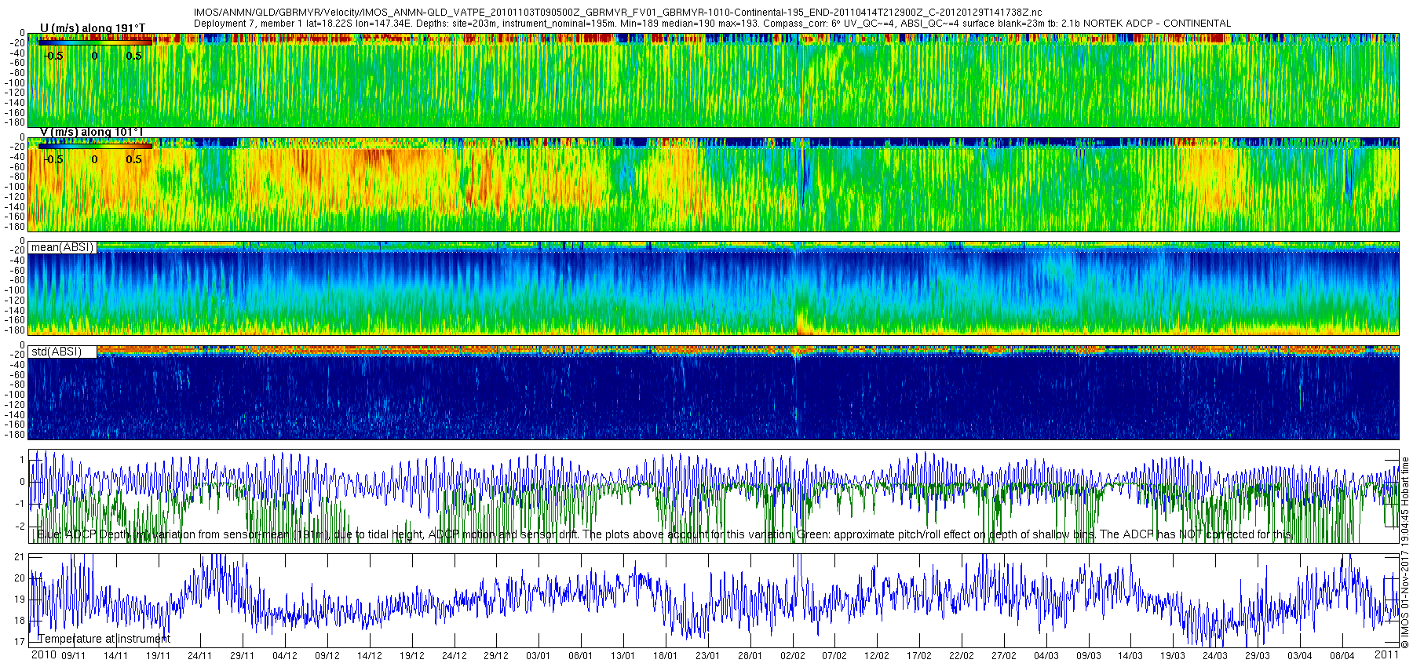Click the 17/02 date tick label
The image size is (1413, 667).
click(919, 656)
